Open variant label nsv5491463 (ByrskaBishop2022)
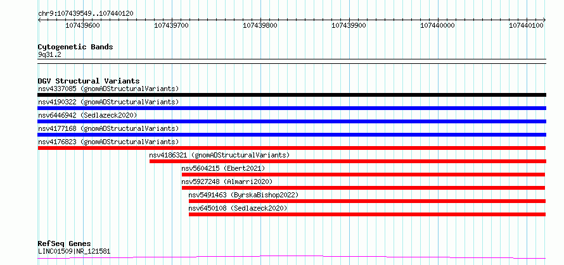The height and width of the screenshot is (265, 564). click(x=243, y=195)
